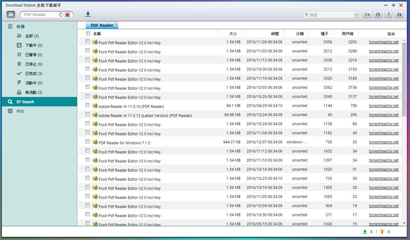
Task: Open the settings gear icon
Action: pos(378,14)
